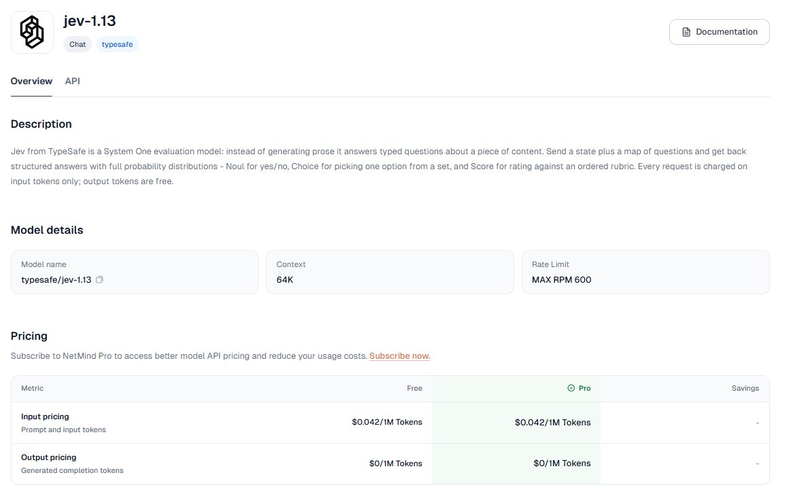The width and height of the screenshot is (791, 492).
Task: Select the Free input price $0.042/1M Tokens
Action: (387, 423)
